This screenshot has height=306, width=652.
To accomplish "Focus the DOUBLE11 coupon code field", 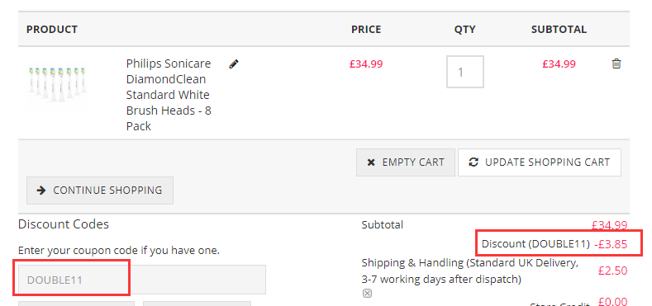I will (x=142, y=280).
